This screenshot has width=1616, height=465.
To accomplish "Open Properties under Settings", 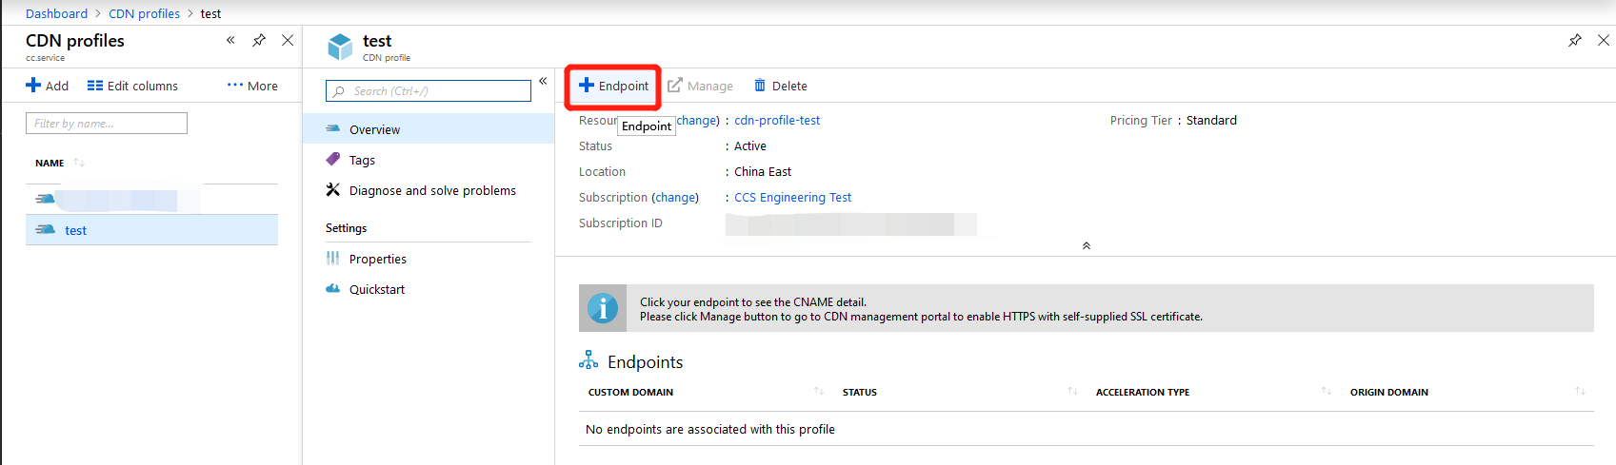I will [377, 259].
